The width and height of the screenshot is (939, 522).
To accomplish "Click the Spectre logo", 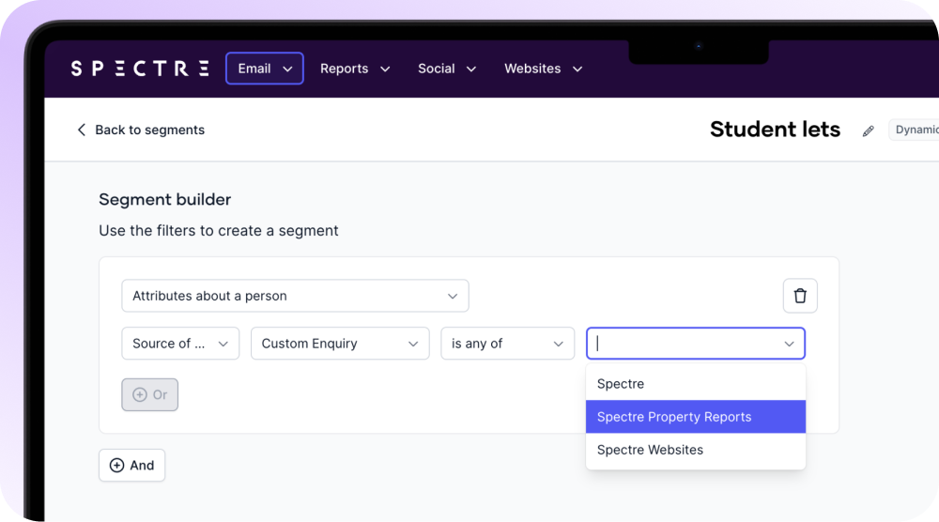I will point(140,69).
